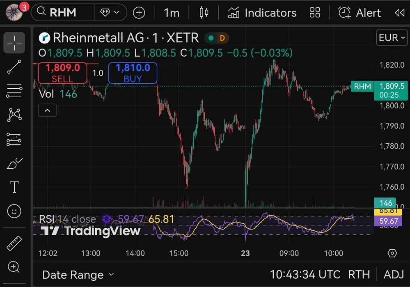Select the horizontal lines Fibonacci tool
The height and width of the screenshot is (287, 410).
click(x=14, y=91)
